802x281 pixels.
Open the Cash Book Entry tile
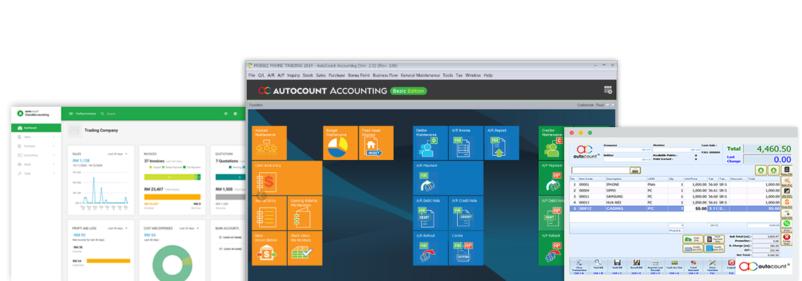coord(287,178)
